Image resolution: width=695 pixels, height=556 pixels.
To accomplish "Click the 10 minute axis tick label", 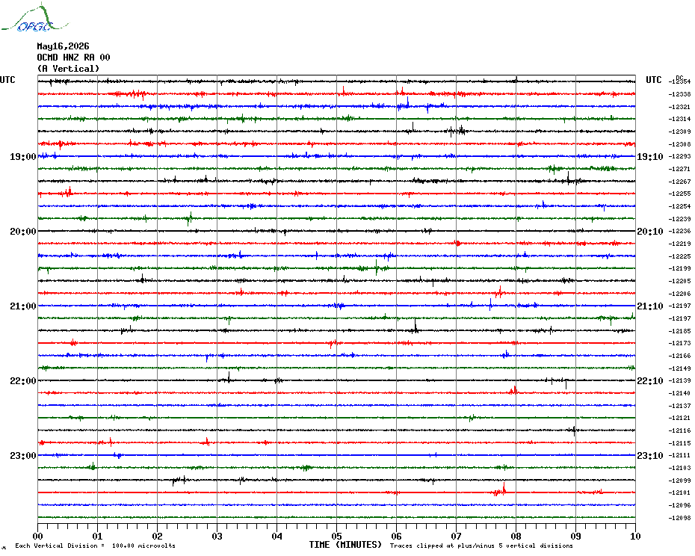I will point(635,537).
